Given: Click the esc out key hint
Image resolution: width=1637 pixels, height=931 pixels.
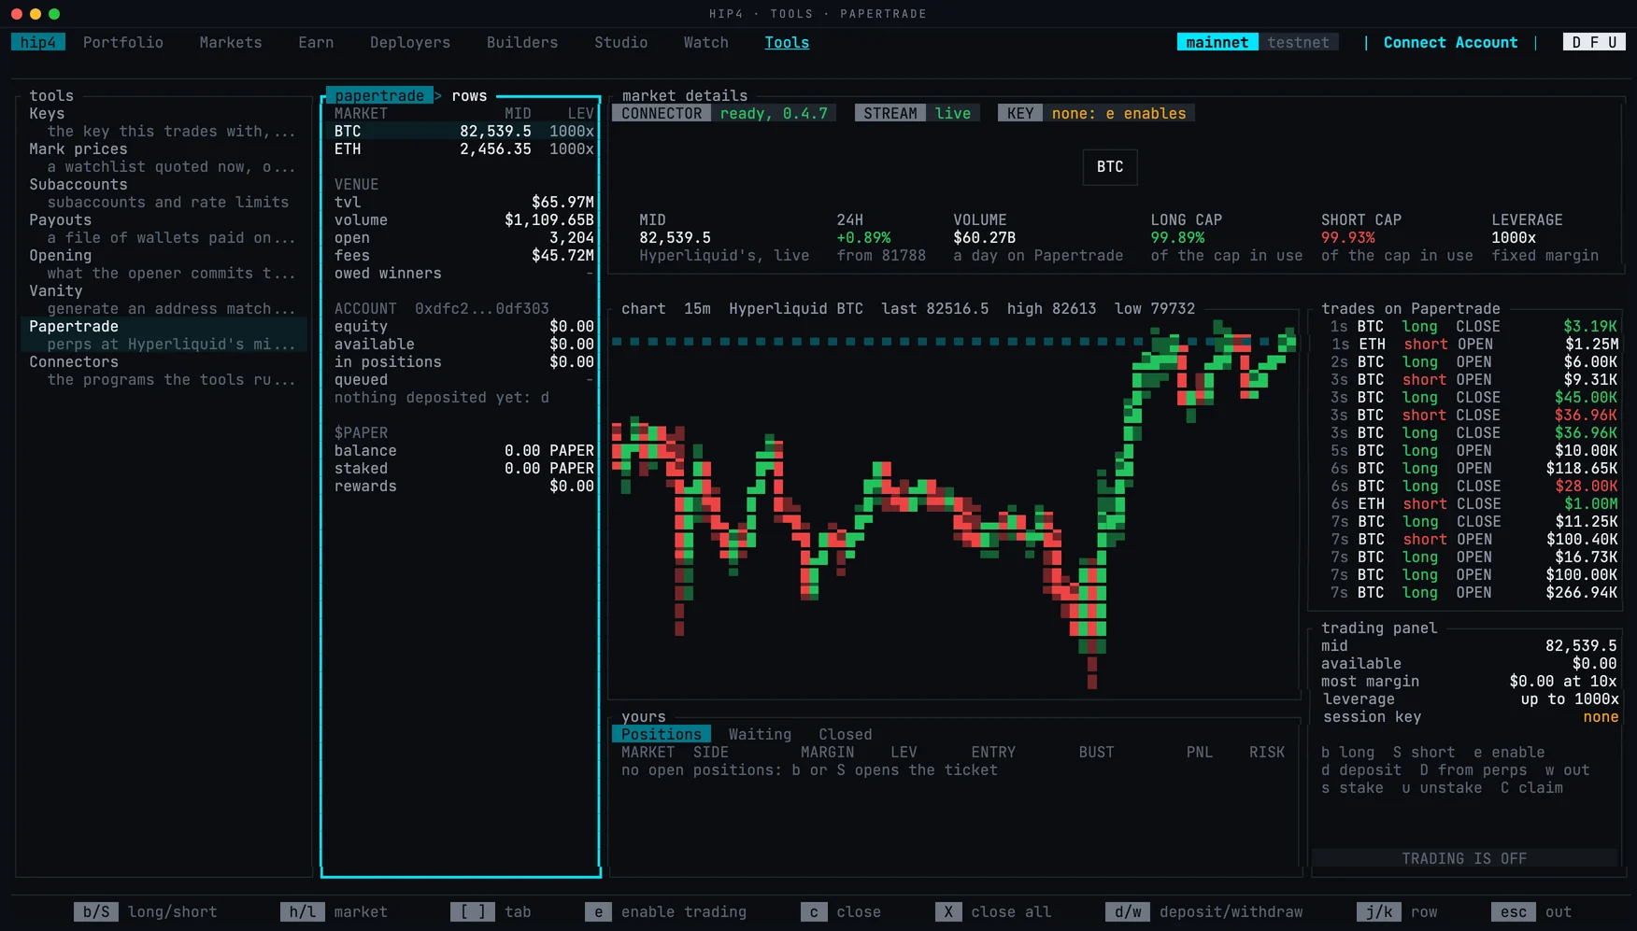Looking at the screenshot, I should 1531,911.
